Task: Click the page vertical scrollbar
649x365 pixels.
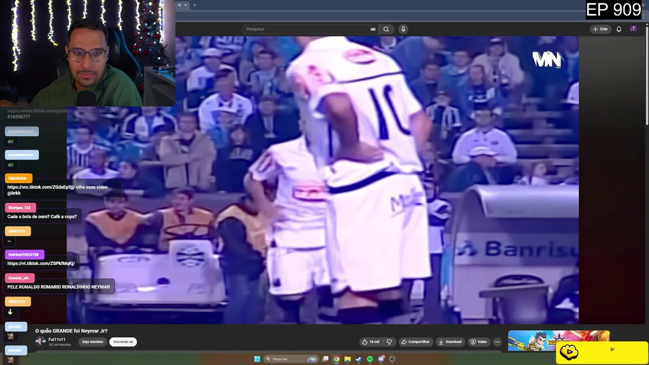Action: 646,76
